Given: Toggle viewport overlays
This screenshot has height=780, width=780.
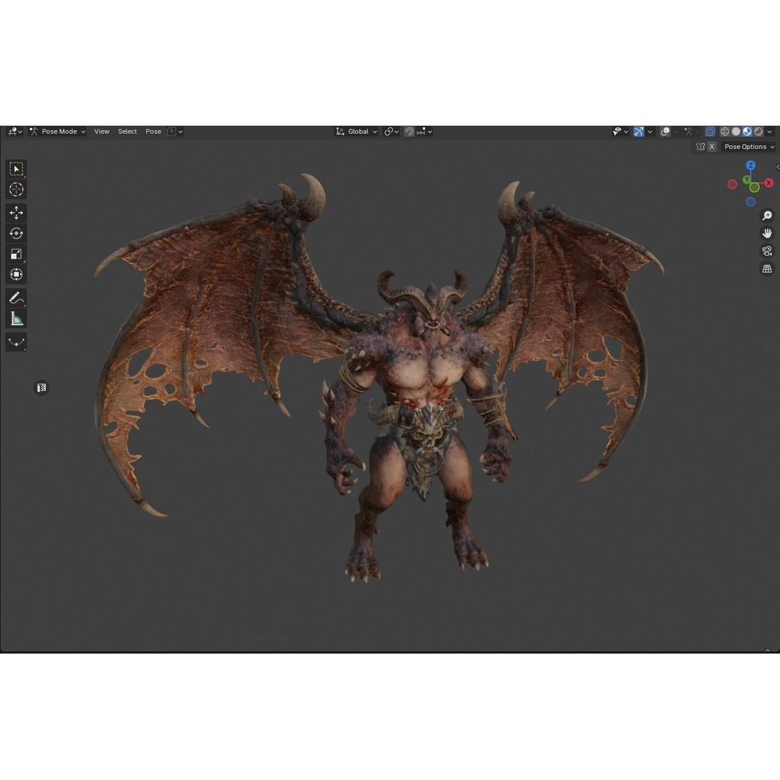Looking at the screenshot, I should point(665,131).
